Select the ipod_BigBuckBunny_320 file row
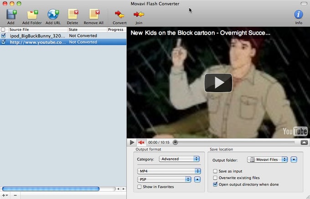 (63, 35)
